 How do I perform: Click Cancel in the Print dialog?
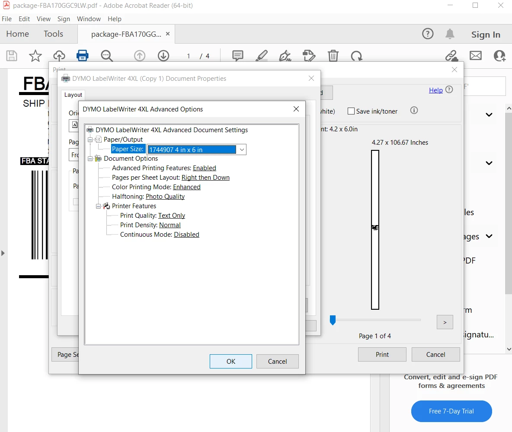click(435, 354)
